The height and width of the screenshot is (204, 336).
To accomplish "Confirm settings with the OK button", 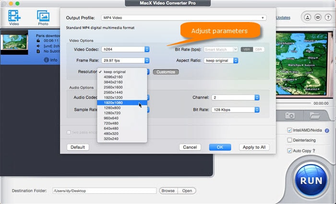I will click(220, 147).
